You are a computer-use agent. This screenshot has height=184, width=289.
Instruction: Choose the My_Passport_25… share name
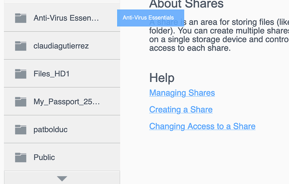tap(67, 102)
